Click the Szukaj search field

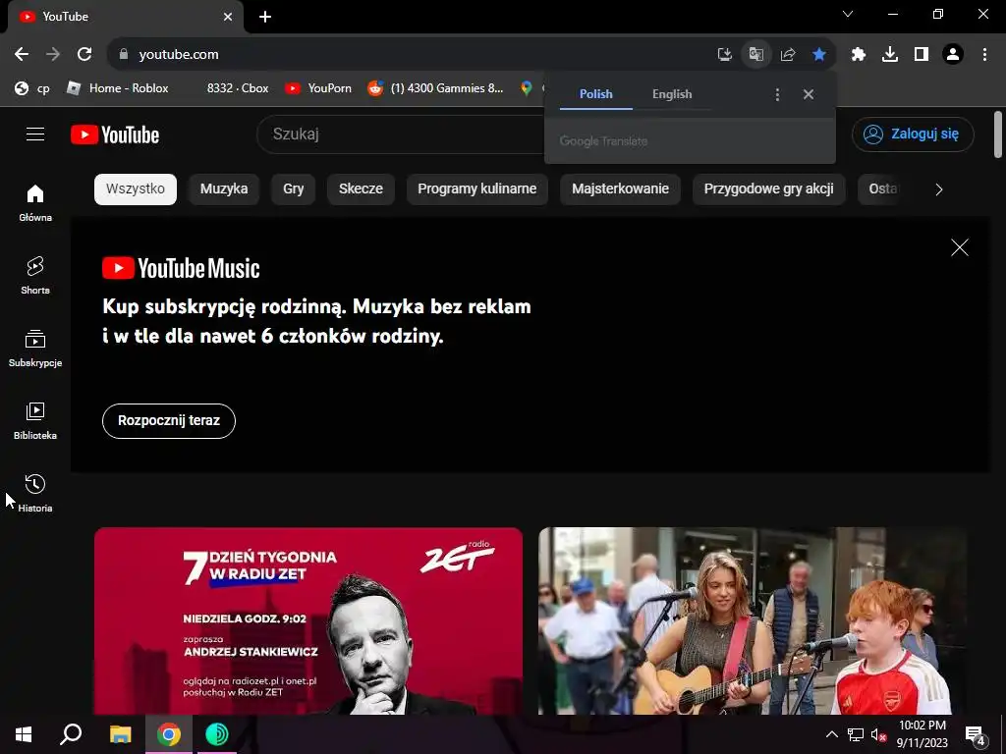401,135
